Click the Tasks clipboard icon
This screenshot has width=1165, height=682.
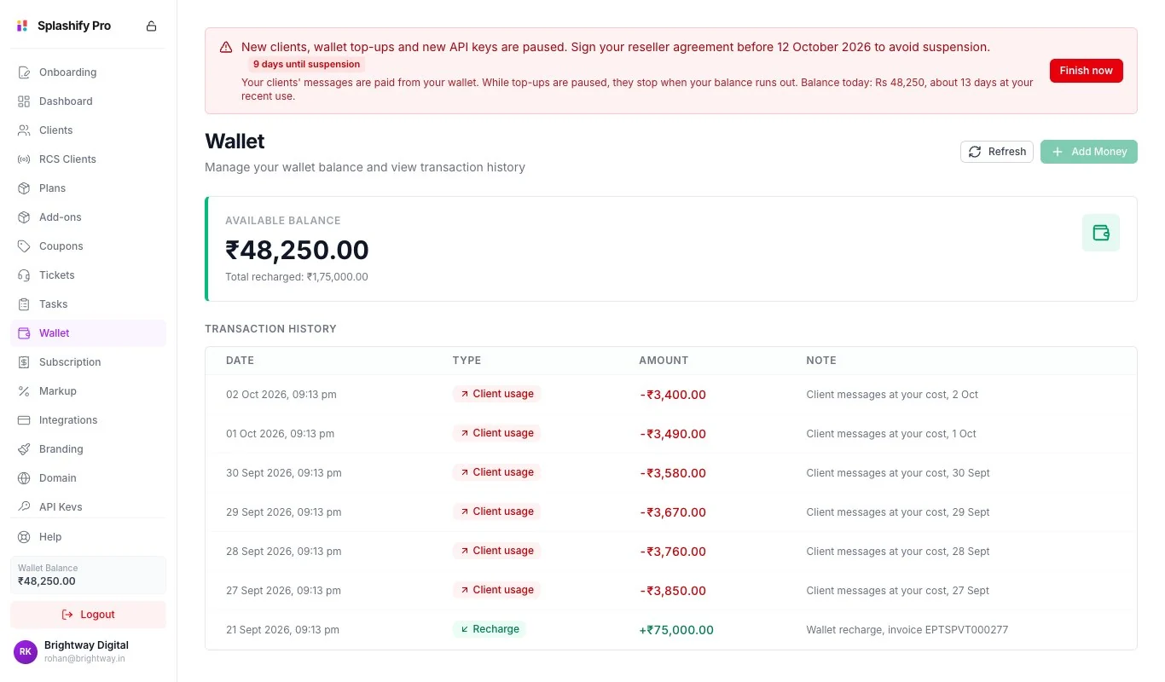click(x=24, y=304)
